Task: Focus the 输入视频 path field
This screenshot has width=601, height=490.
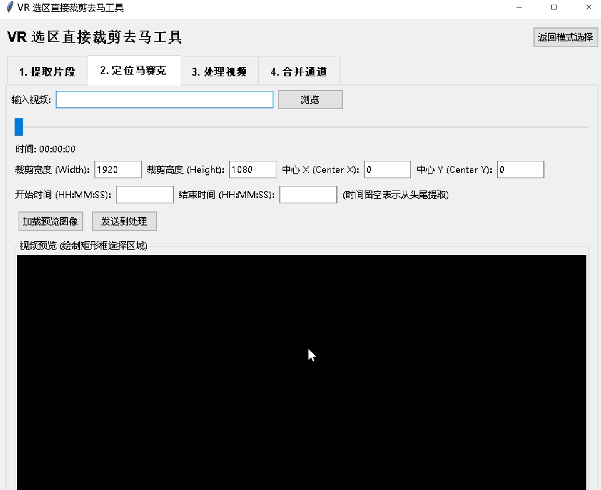Action: 164,100
